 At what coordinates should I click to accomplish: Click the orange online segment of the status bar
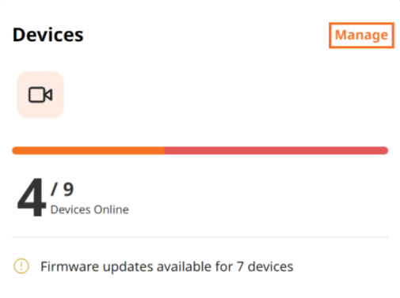tap(88, 151)
